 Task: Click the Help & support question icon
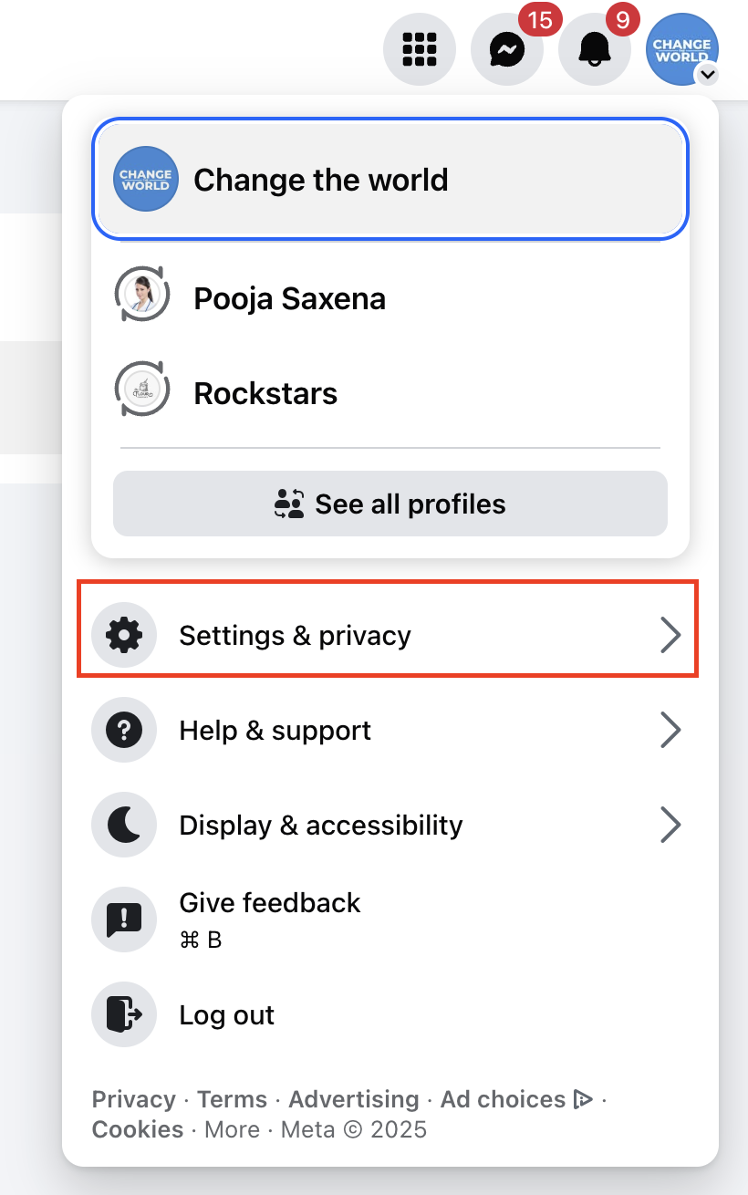(x=124, y=730)
